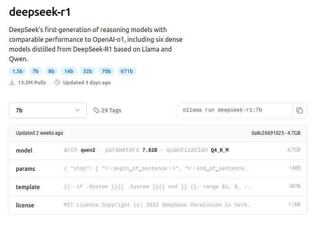Select the 7b size badge
This screenshot has width=330, height=239.
coord(35,71)
